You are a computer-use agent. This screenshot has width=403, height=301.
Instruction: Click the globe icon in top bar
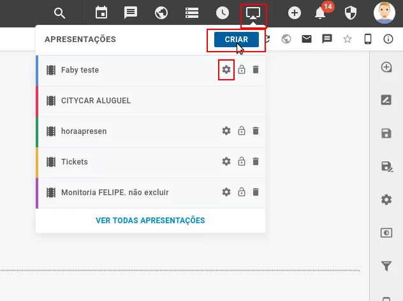coord(161,13)
